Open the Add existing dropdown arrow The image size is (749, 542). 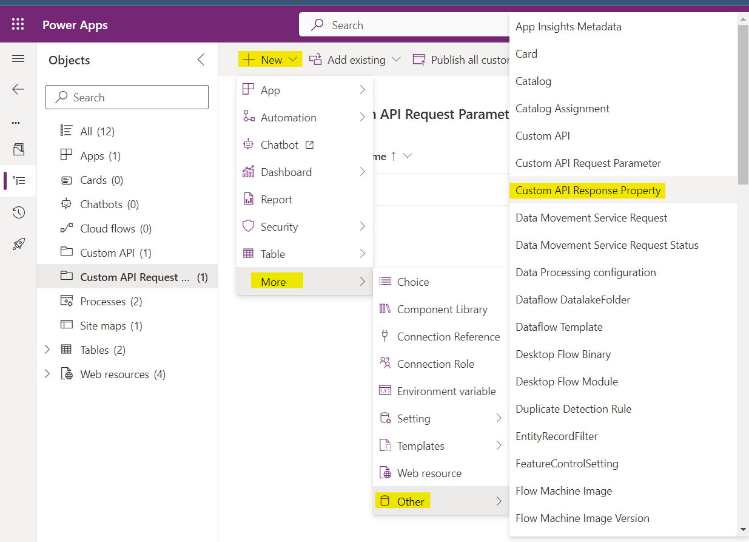(397, 59)
